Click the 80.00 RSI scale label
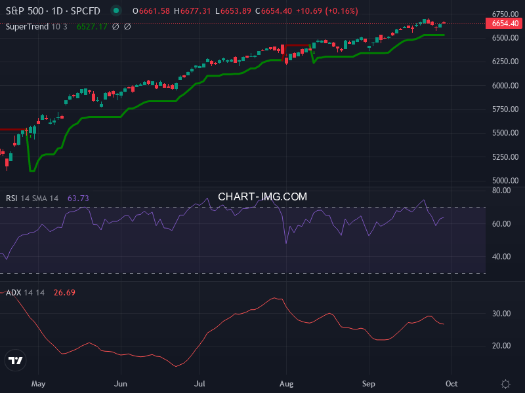Viewport: 525px width, 393px height. click(501, 191)
